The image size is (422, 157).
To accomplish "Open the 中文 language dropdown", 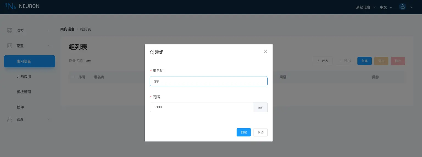I will pos(386,7).
